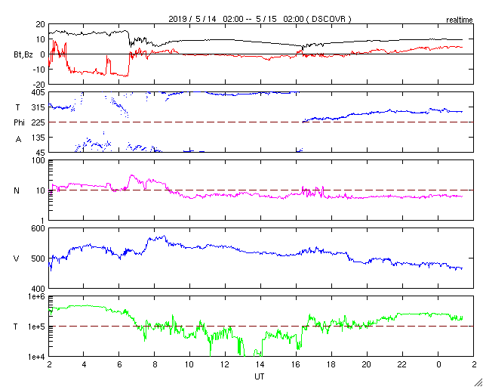
Task: Click the '-20' tick on the Bt,Bz axis
Action: coord(39,84)
